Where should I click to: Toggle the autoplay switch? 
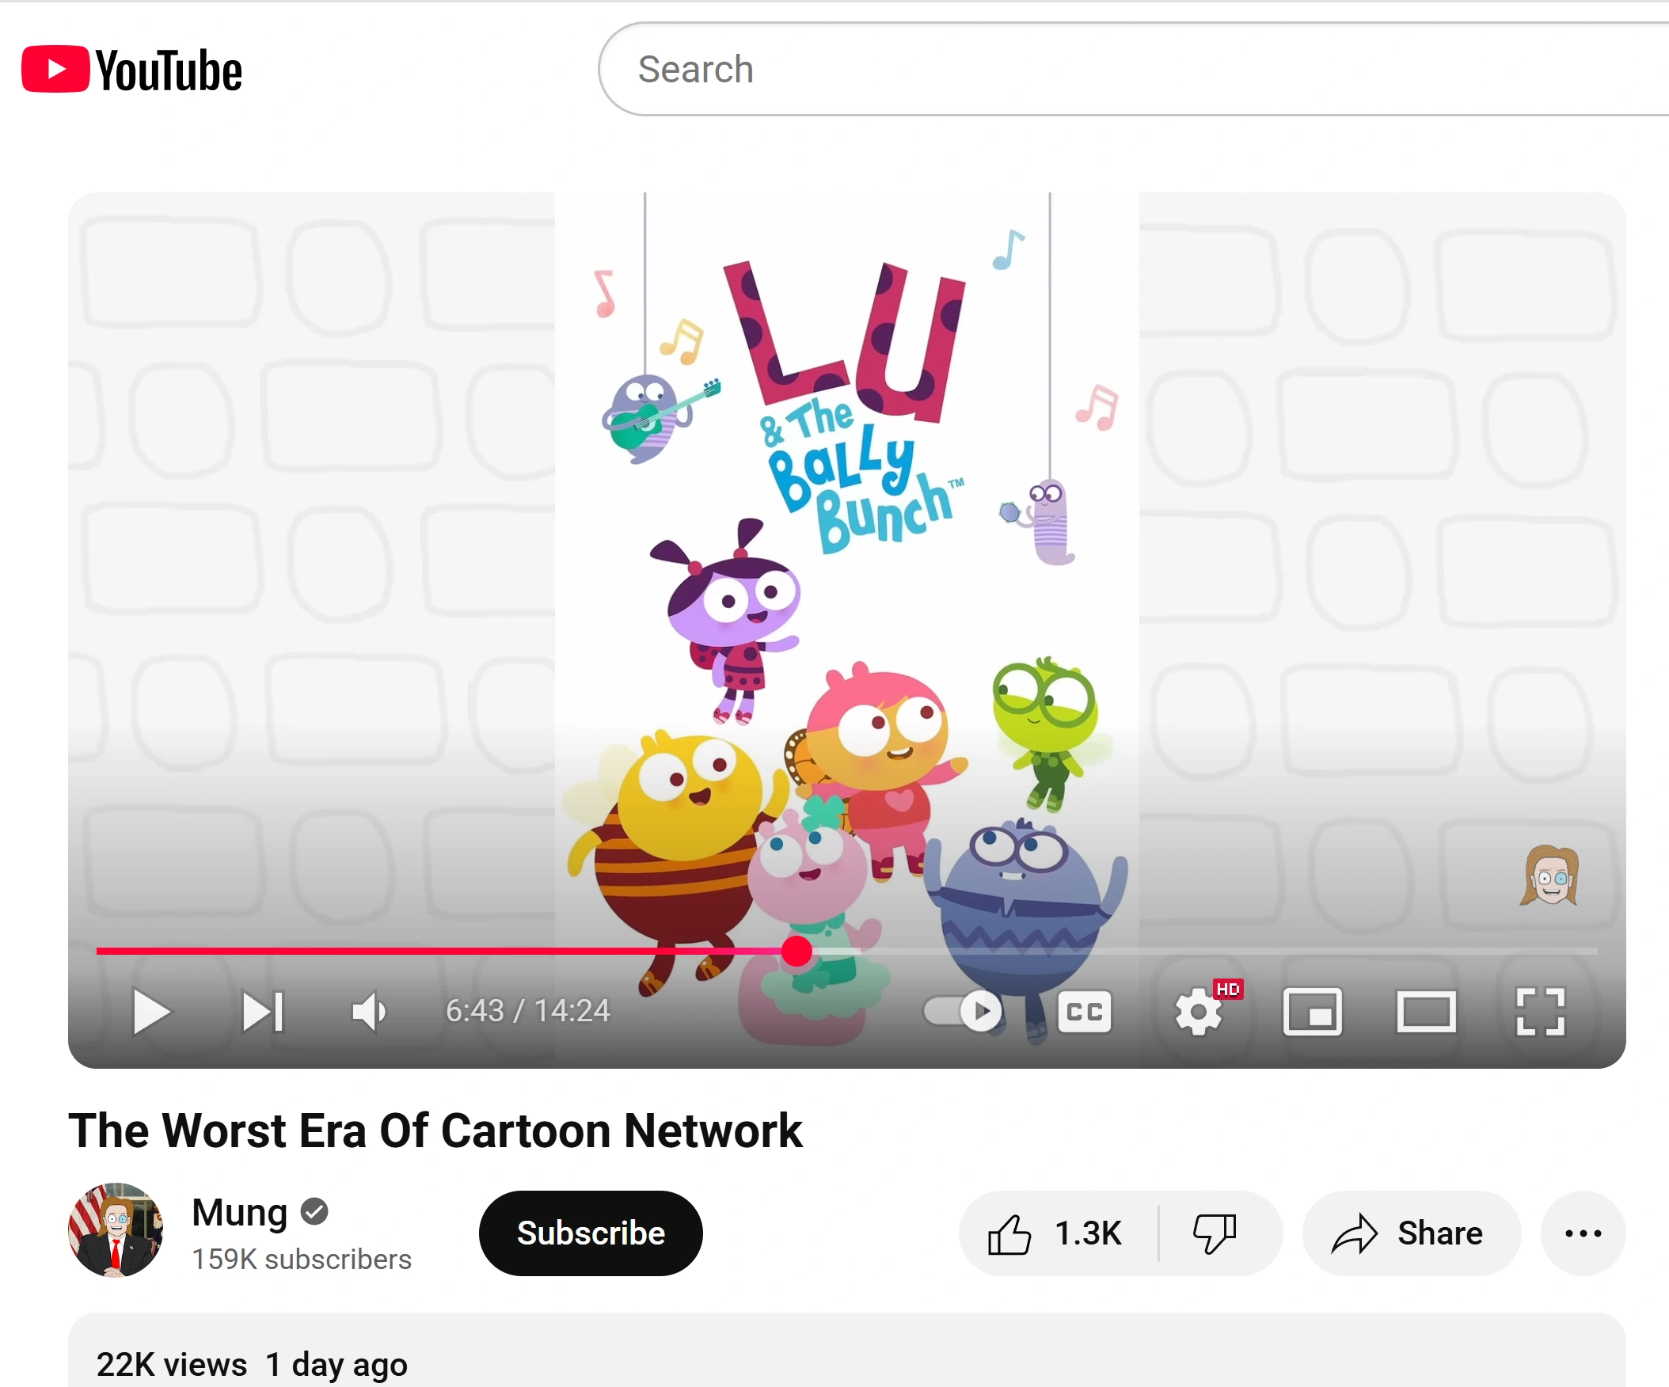964,1012
